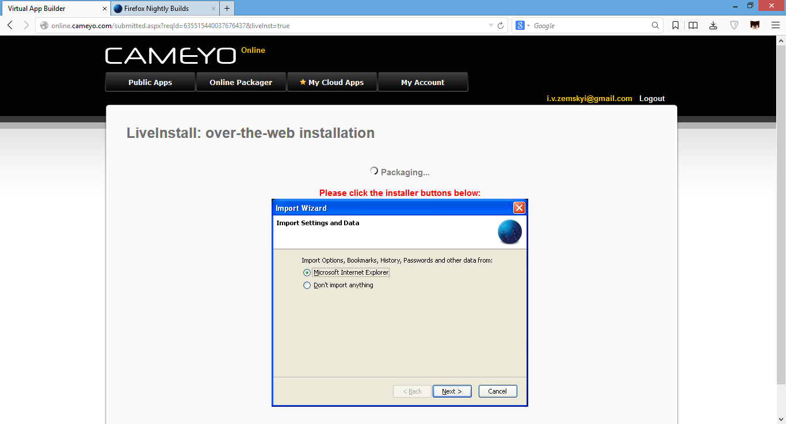Open the Public Apps menu

[x=150, y=82]
